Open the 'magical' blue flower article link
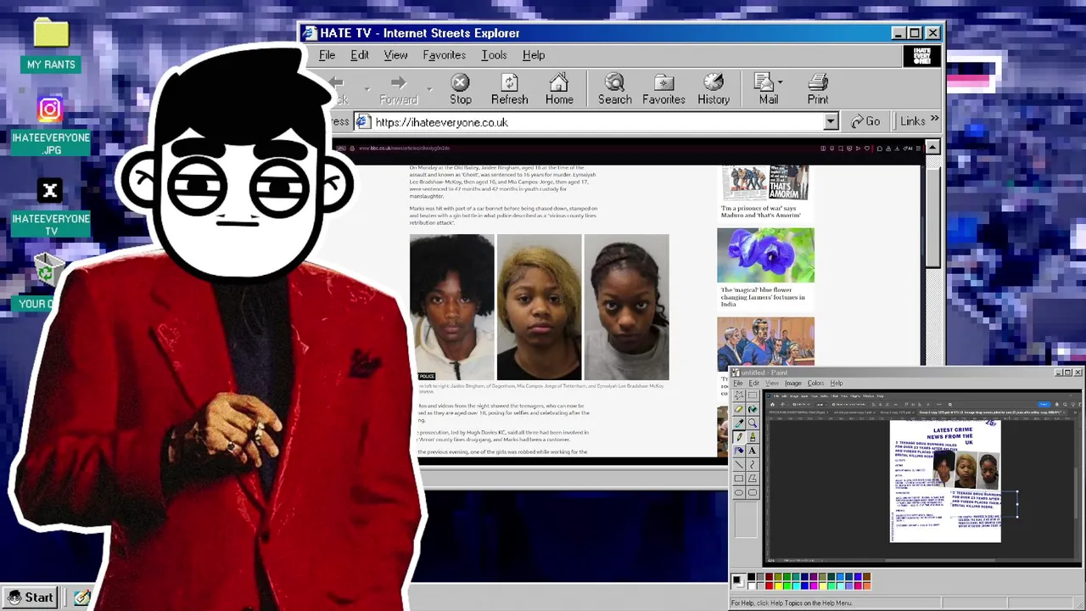The image size is (1086, 611). pos(763,297)
